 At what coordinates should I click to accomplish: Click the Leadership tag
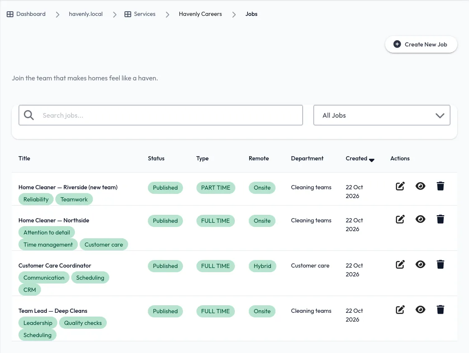[38, 323]
